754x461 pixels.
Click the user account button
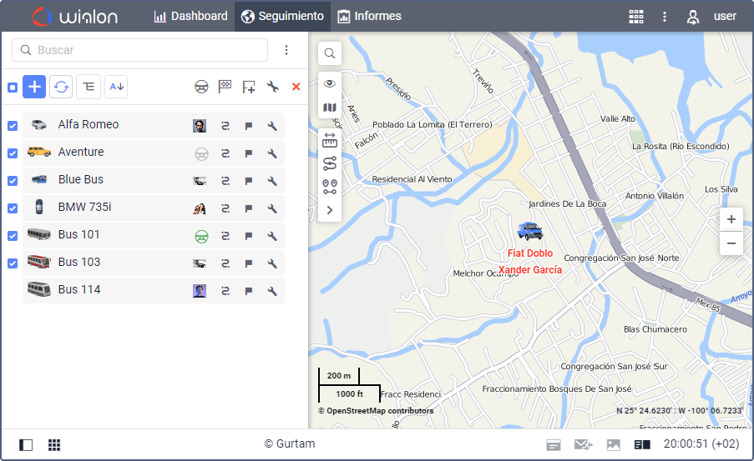(x=712, y=17)
